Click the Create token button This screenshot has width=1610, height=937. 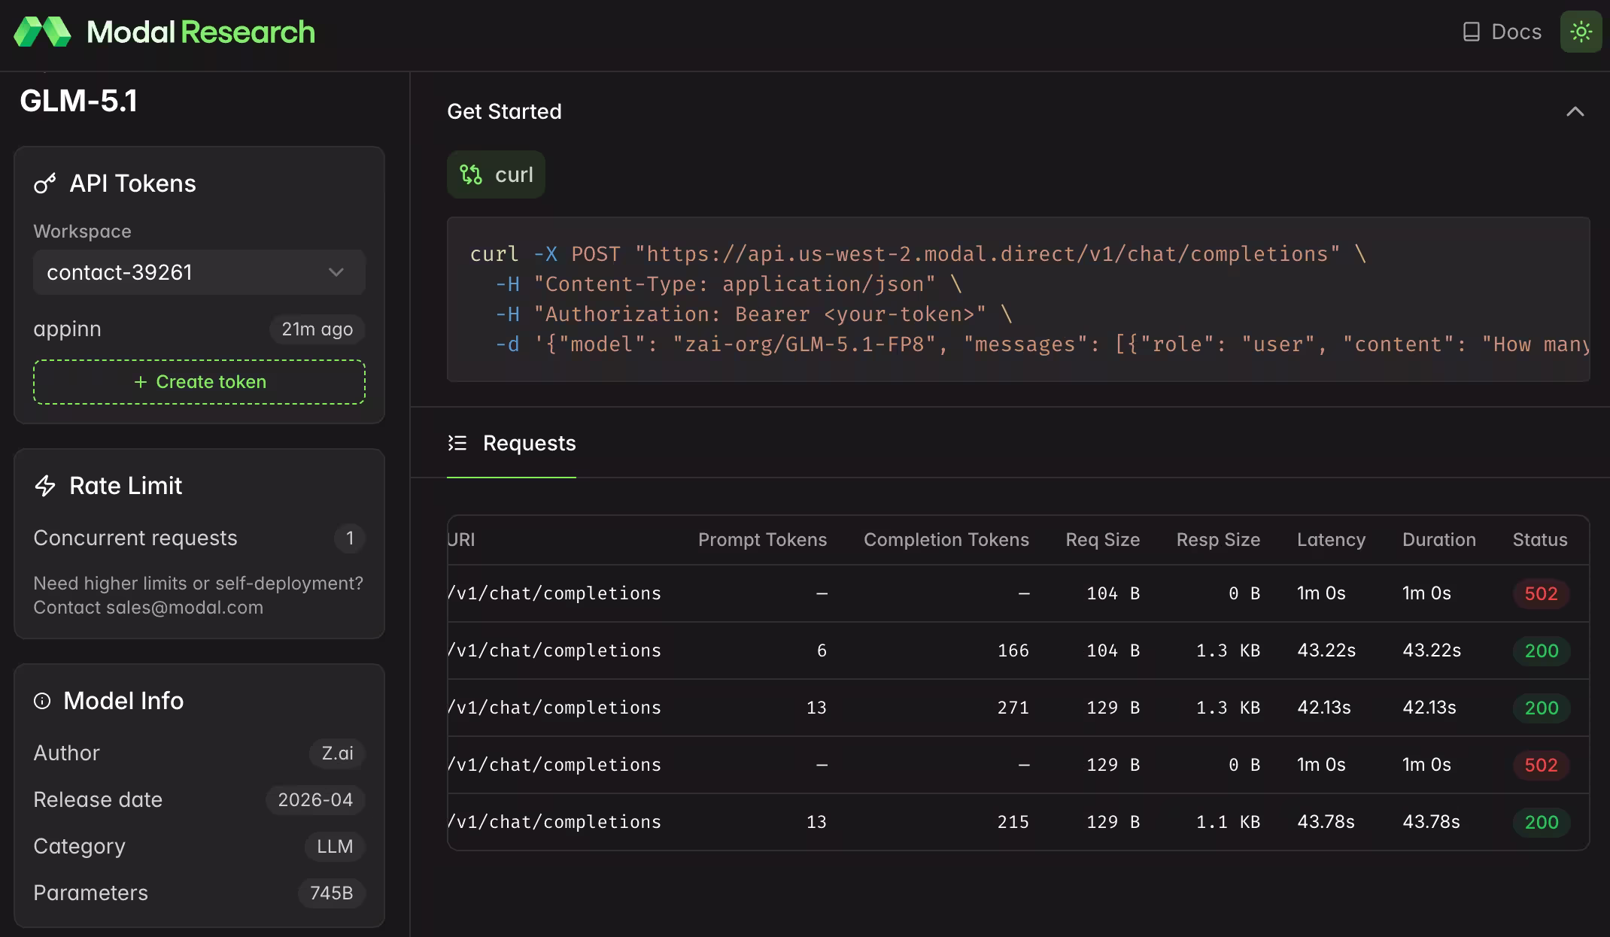[199, 382]
